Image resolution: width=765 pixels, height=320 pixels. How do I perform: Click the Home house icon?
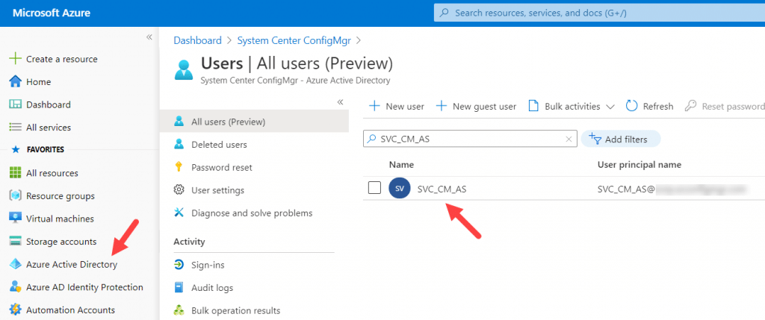(x=16, y=82)
